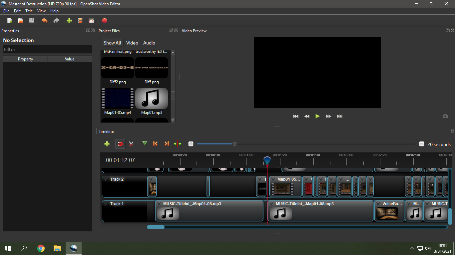Open the Track 2 options menu arrow
Image resolution: width=455 pixels, height=255 pixels.
coord(106,179)
